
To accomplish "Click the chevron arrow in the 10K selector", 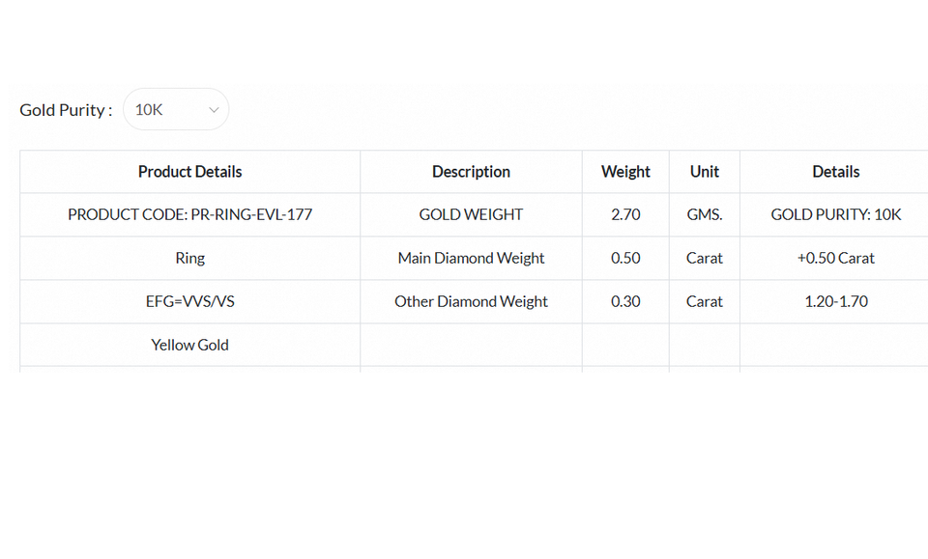I will [x=214, y=110].
